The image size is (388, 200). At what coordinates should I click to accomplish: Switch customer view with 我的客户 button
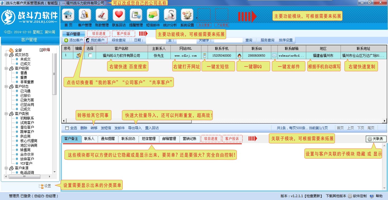95,40
